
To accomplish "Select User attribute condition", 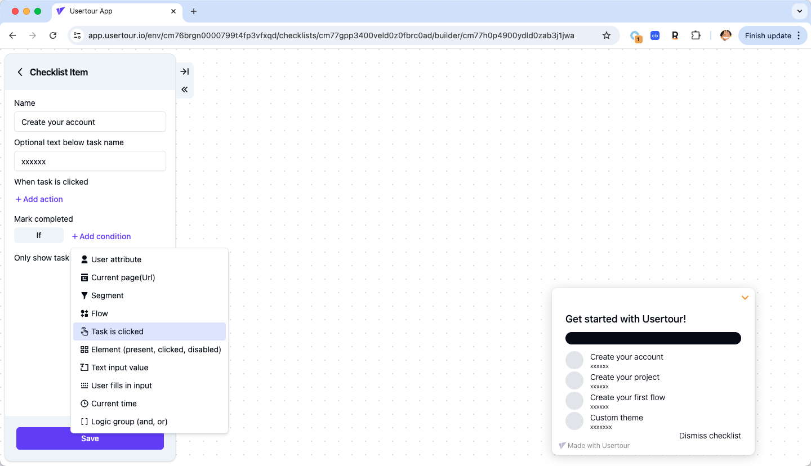I will (149, 259).
